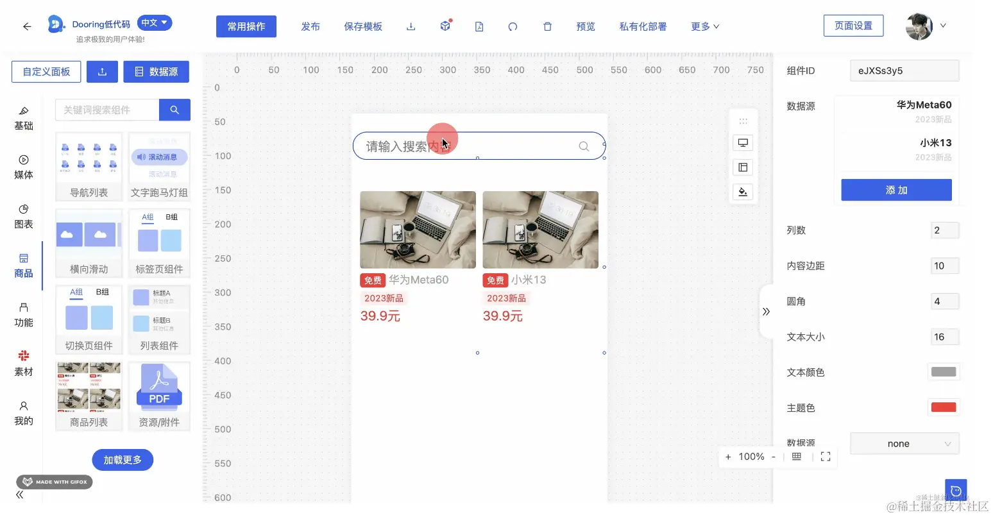Click 保存模板 in toolbar
Screen dimensions: 993x517
point(363,26)
